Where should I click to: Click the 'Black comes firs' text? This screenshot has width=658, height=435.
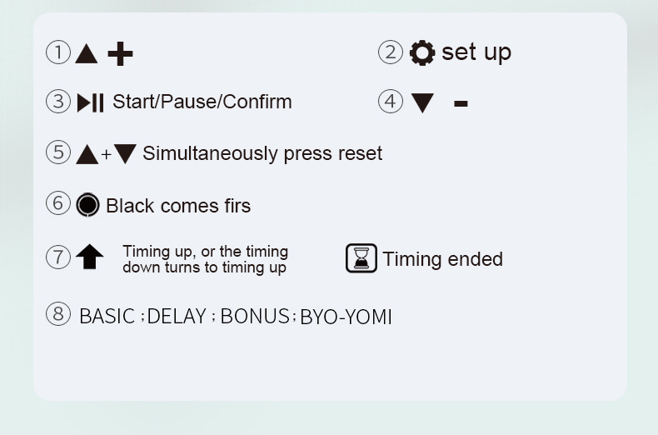click(x=178, y=205)
